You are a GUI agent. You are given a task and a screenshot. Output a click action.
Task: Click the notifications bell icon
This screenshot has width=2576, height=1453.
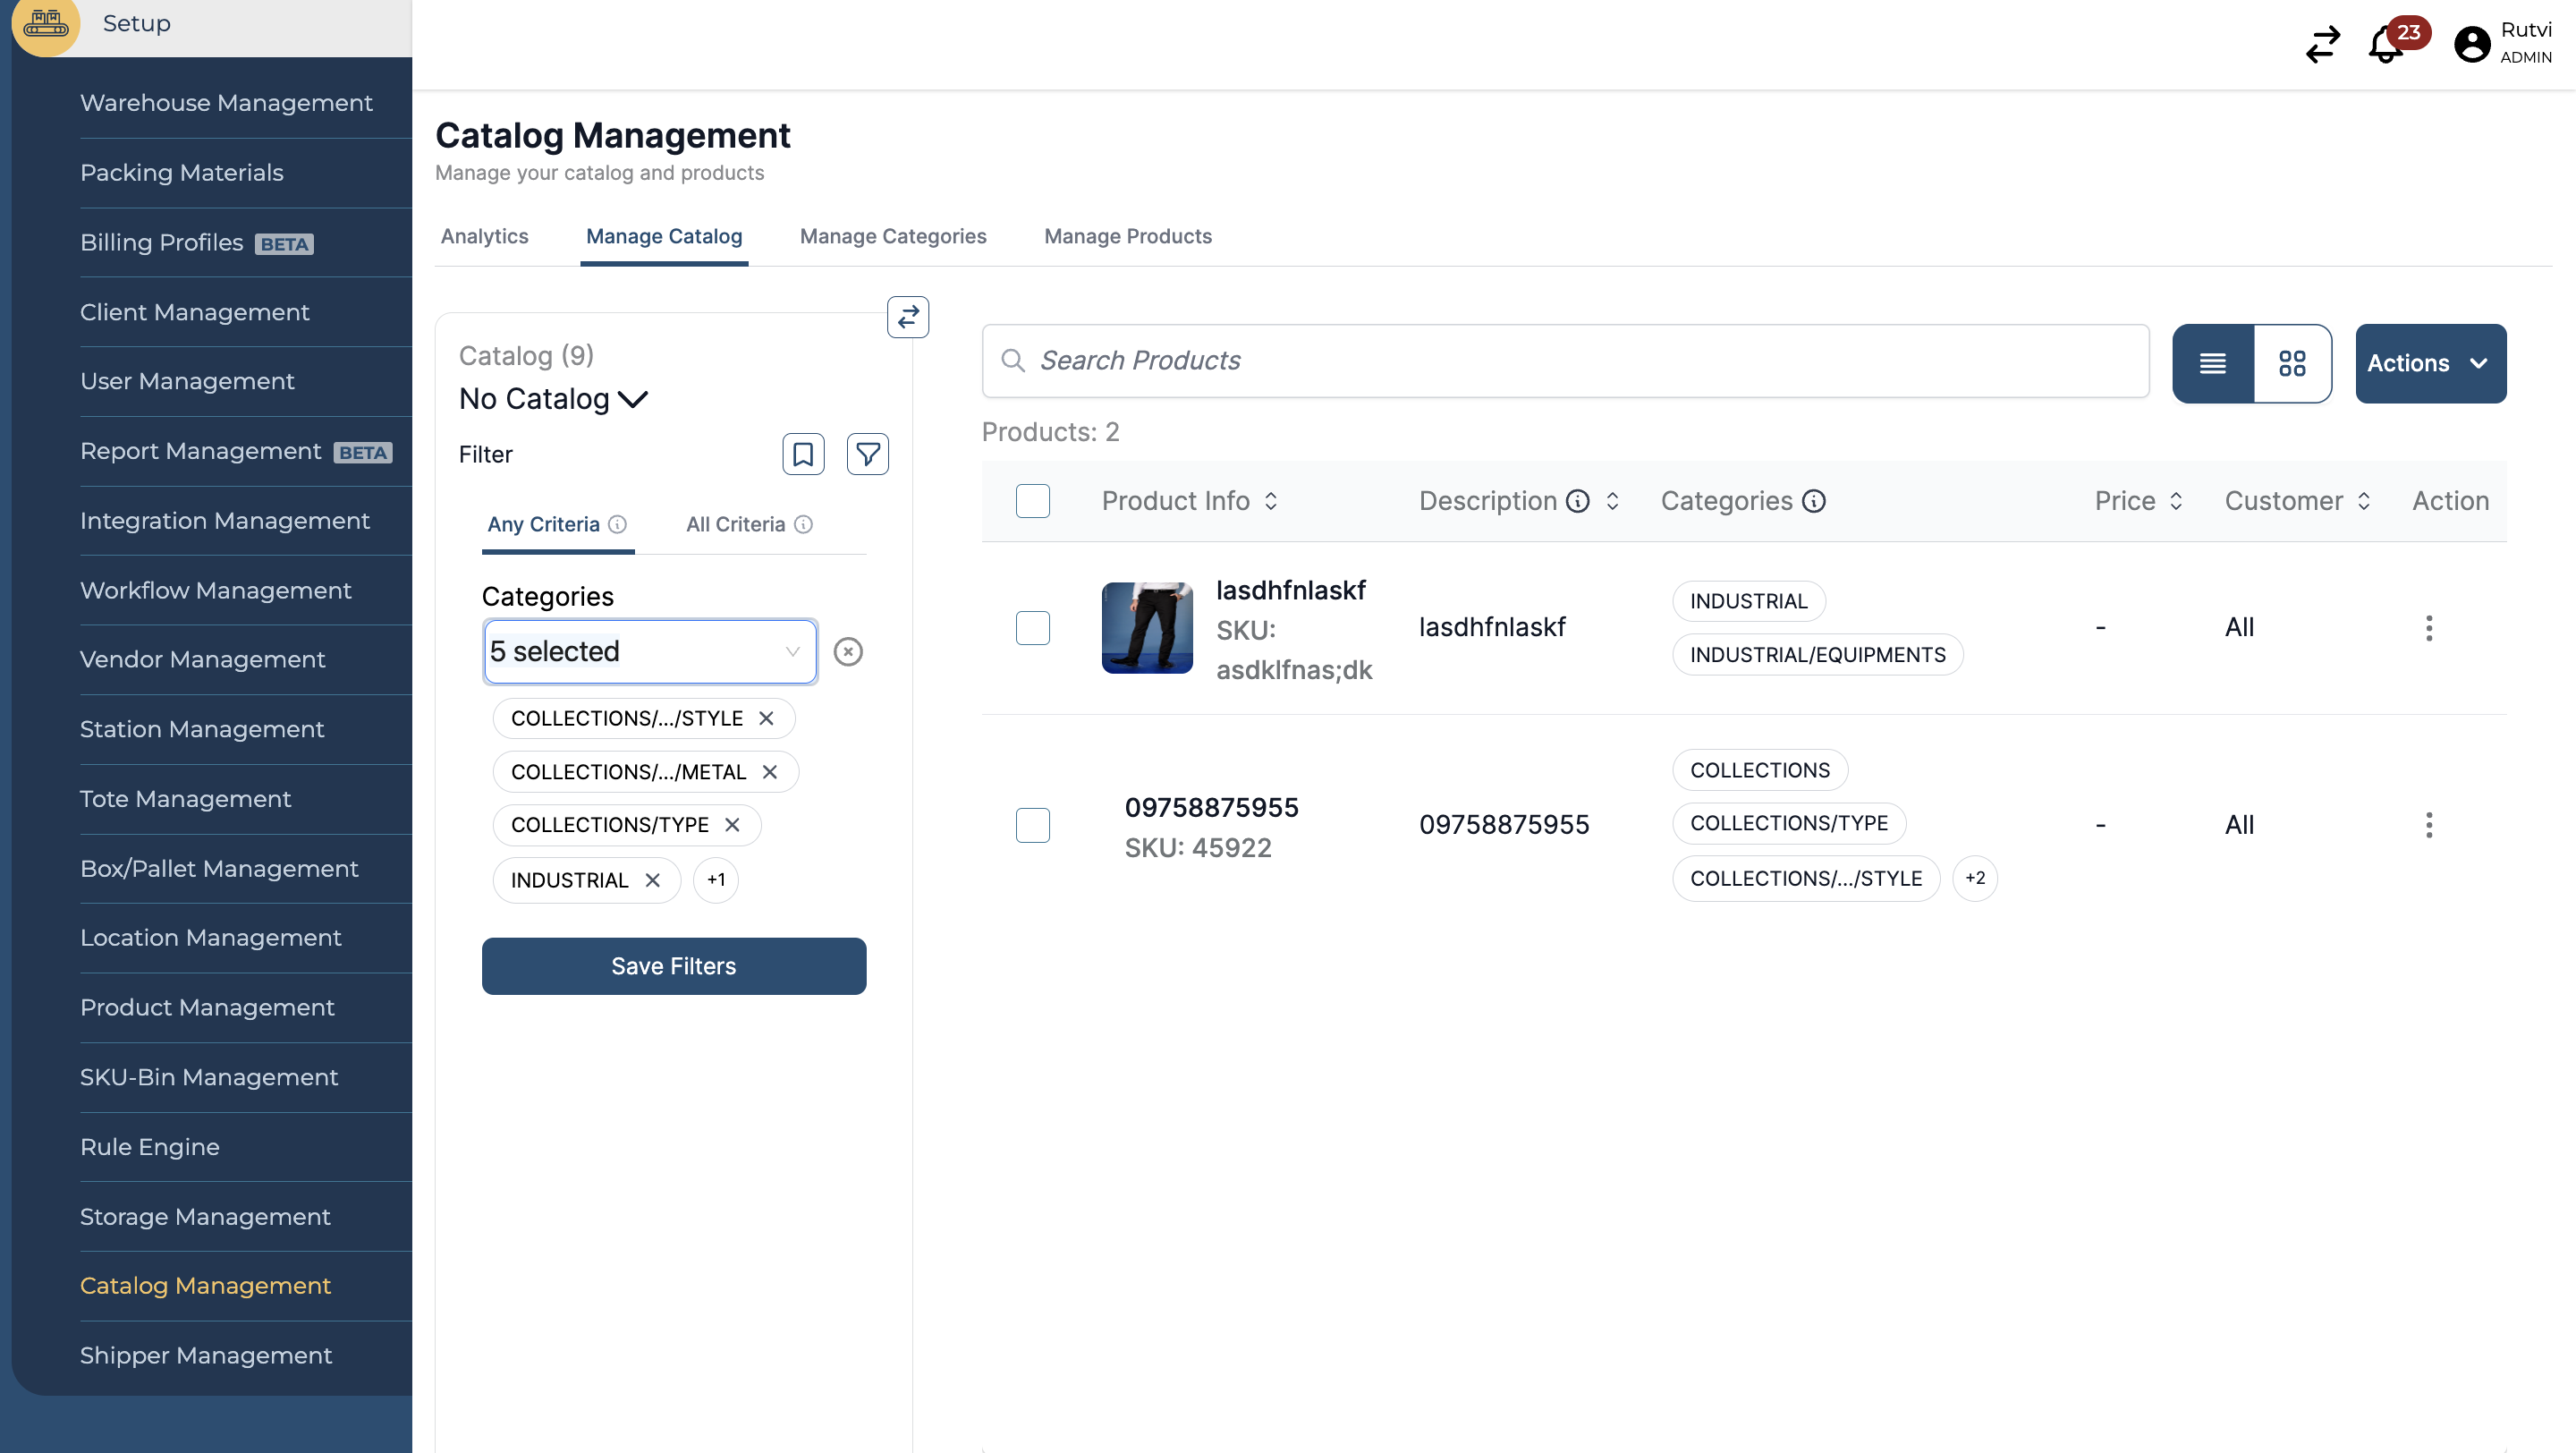click(2386, 46)
